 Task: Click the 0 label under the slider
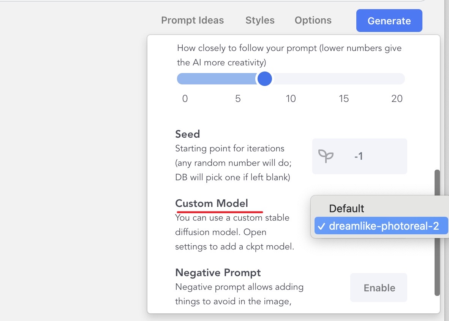coord(185,99)
